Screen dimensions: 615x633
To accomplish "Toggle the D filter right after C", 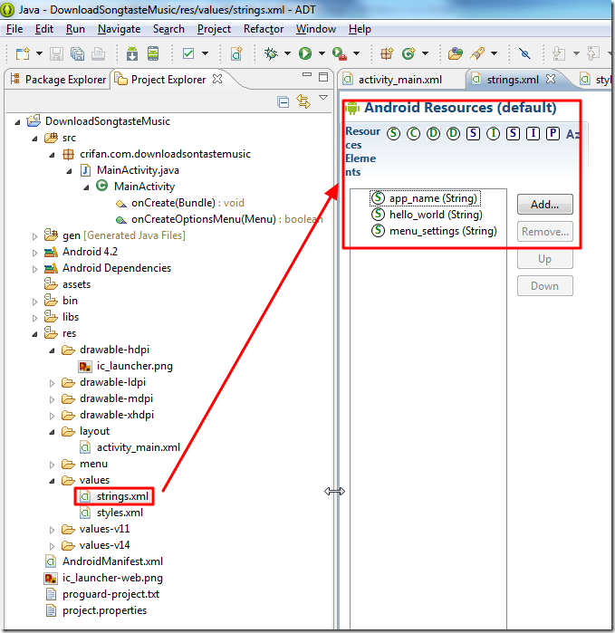I will click(433, 133).
